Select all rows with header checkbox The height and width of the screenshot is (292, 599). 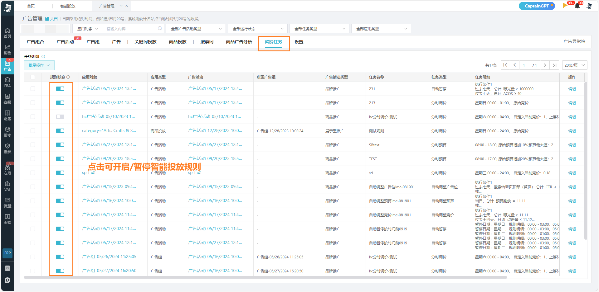coord(33,77)
